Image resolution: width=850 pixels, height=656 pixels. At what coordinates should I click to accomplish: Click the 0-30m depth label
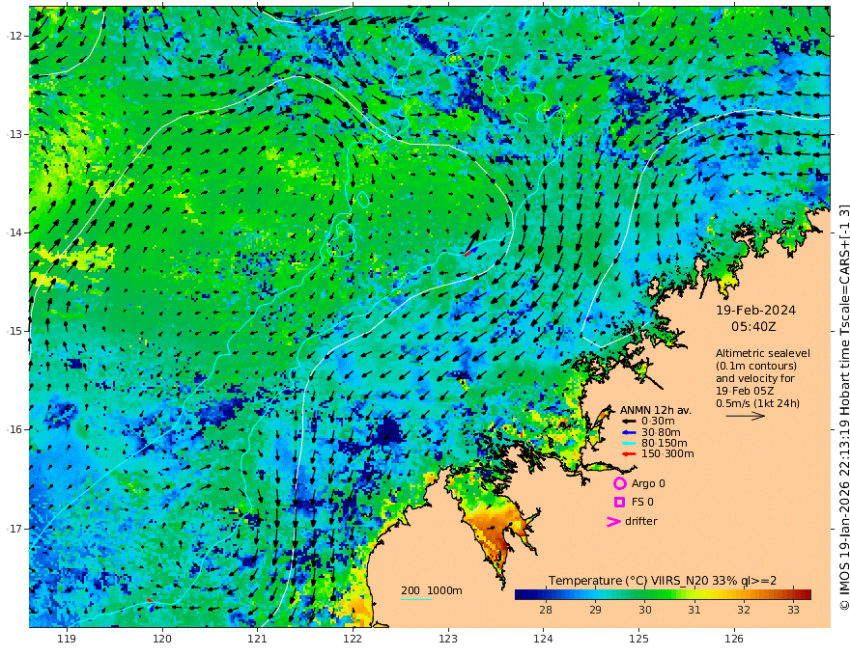(x=658, y=422)
